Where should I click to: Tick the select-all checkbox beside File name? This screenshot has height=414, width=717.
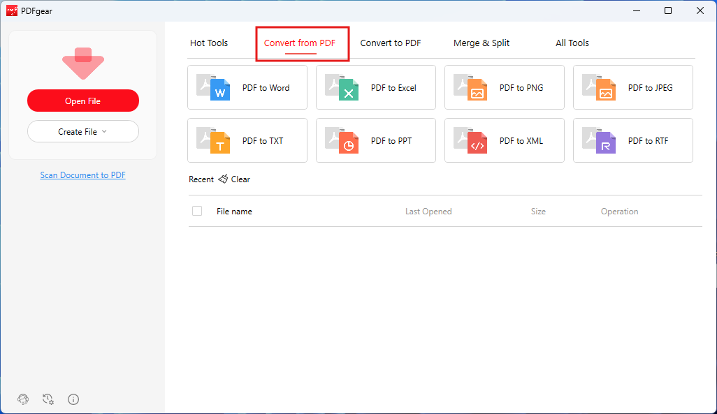click(x=197, y=211)
